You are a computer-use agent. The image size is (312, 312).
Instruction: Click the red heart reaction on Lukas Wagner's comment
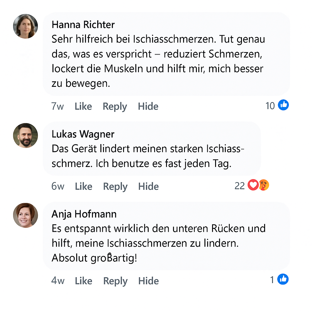point(253,185)
